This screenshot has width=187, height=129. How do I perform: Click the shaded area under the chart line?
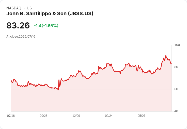click(91, 98)
